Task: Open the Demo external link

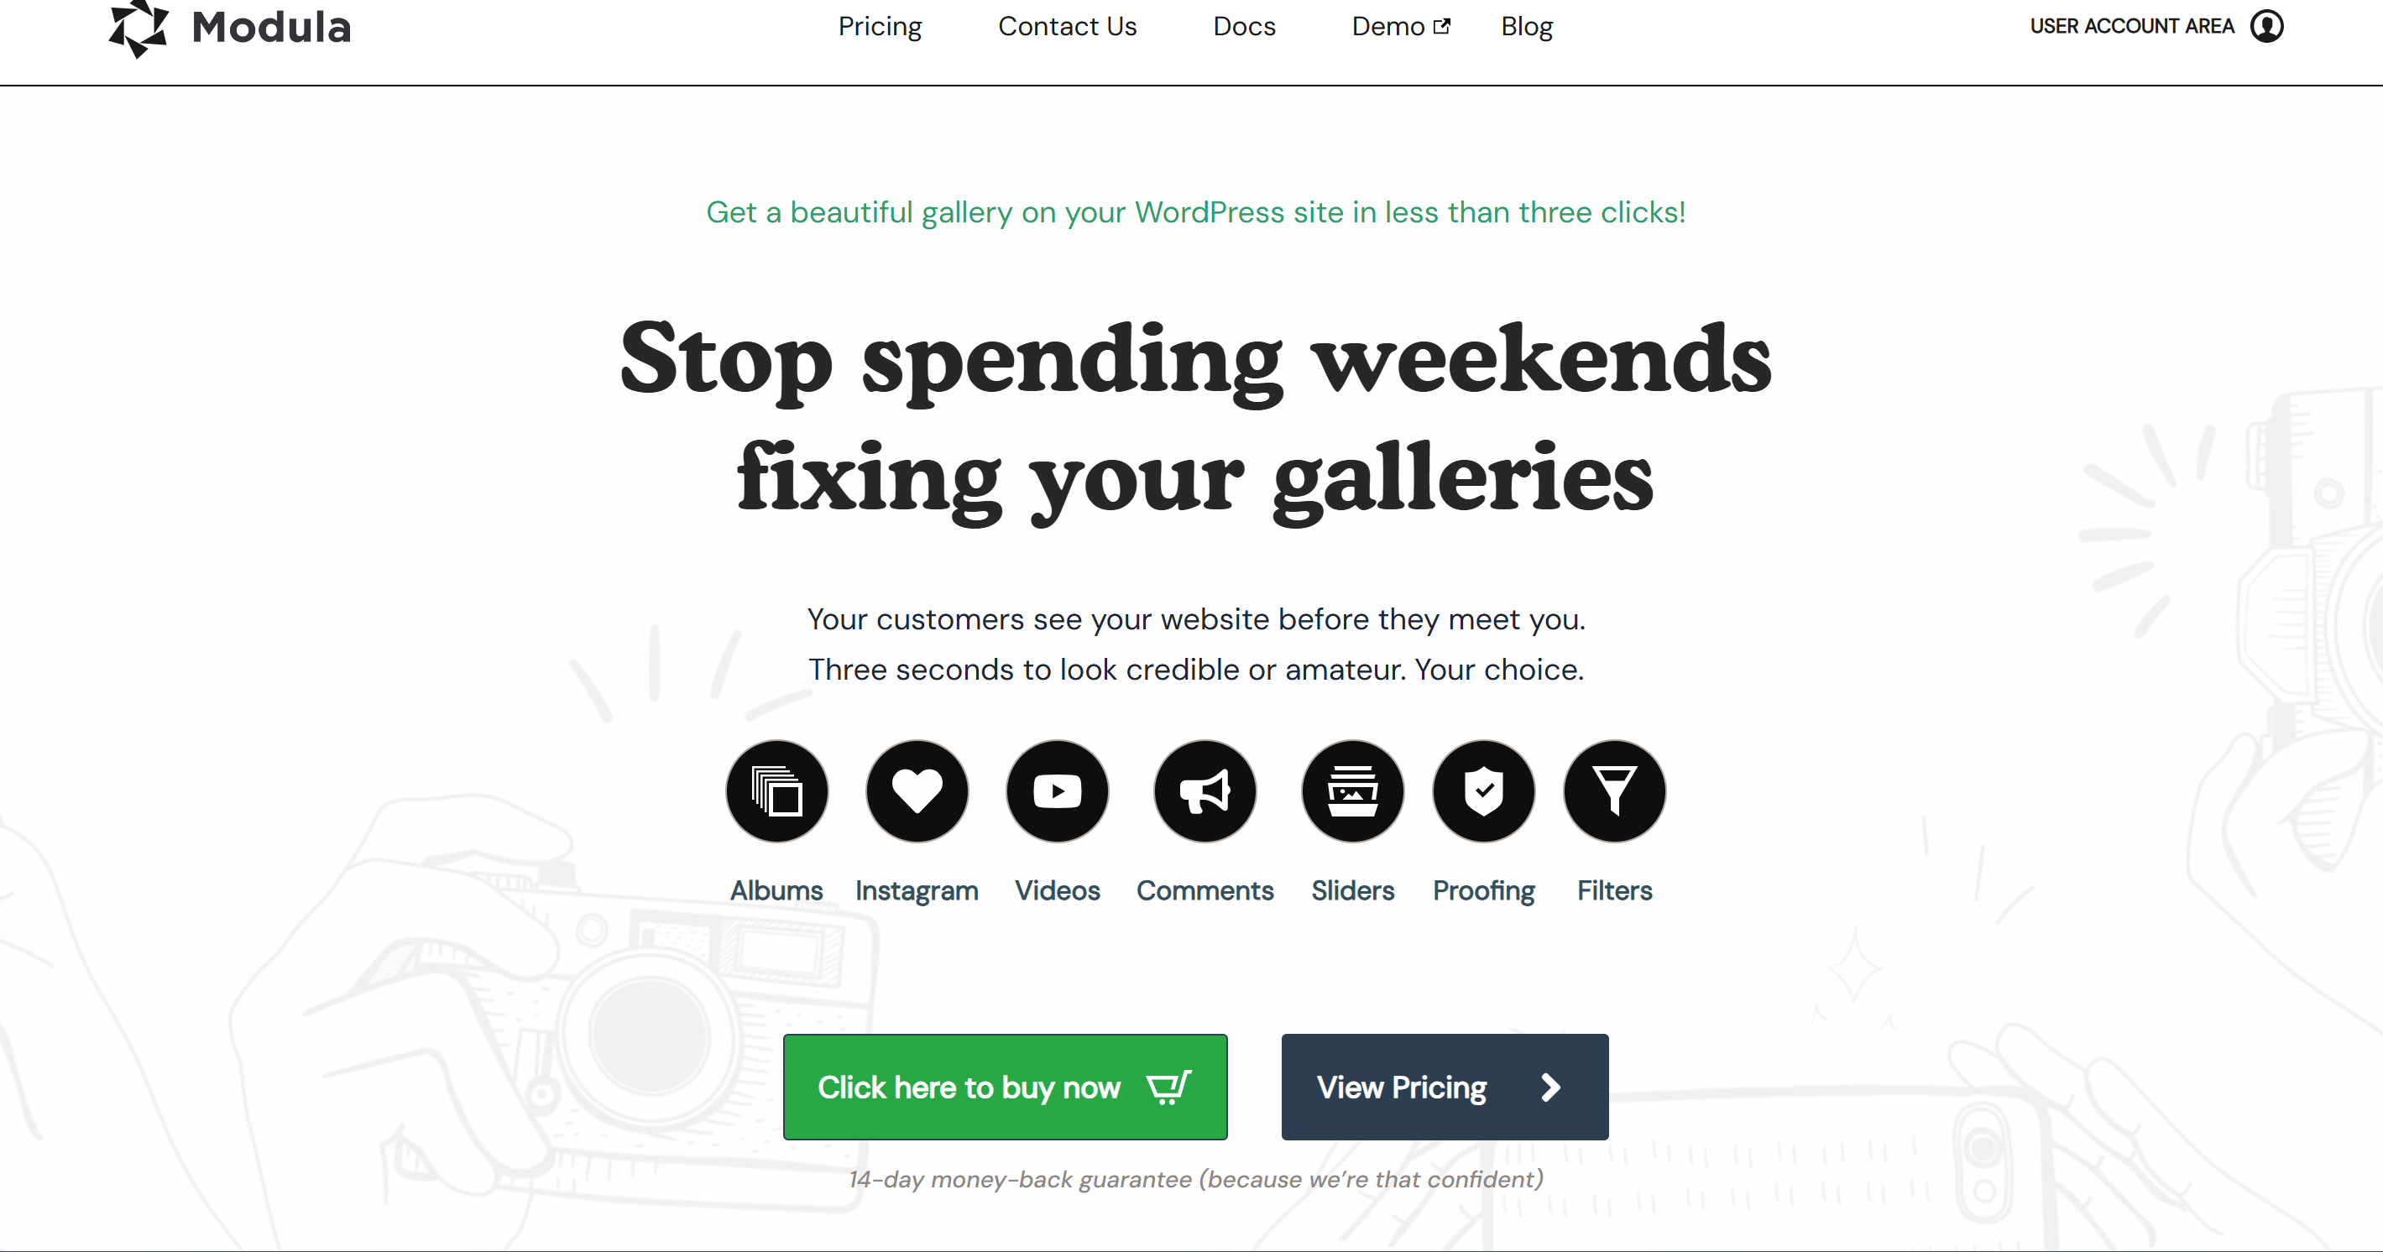Action: pyautogui.click(x=1401, y=26)
